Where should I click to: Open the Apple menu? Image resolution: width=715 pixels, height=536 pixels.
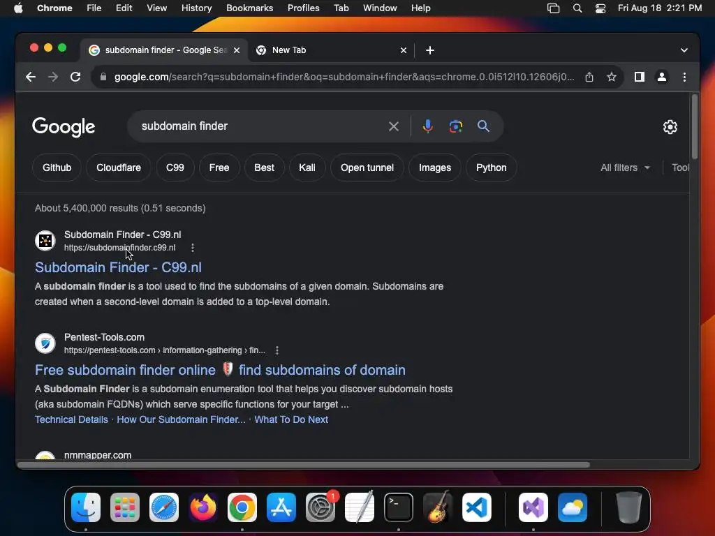coord(18,8)
